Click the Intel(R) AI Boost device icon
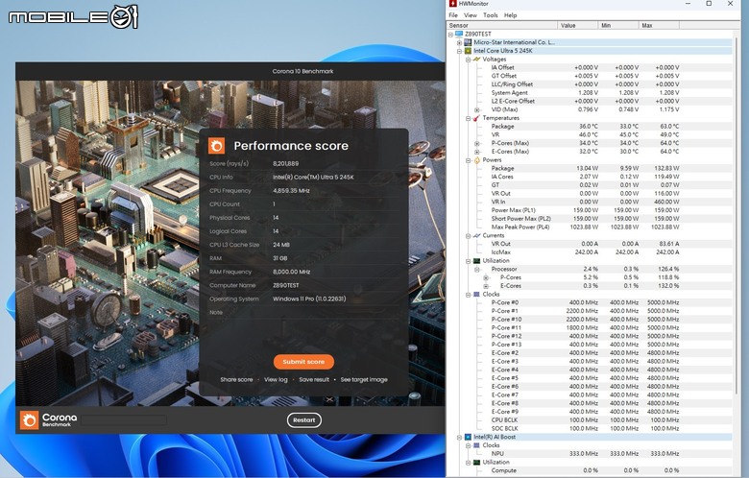Screen dimensions: 749x478 tap(469, 437)
